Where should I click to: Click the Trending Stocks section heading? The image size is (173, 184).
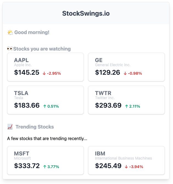tap(35, 127)
